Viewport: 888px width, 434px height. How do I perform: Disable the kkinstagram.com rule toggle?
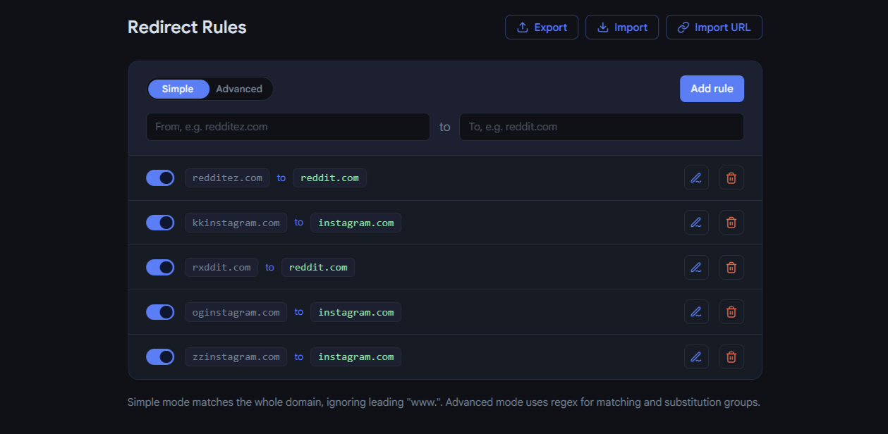pos(160,223)
